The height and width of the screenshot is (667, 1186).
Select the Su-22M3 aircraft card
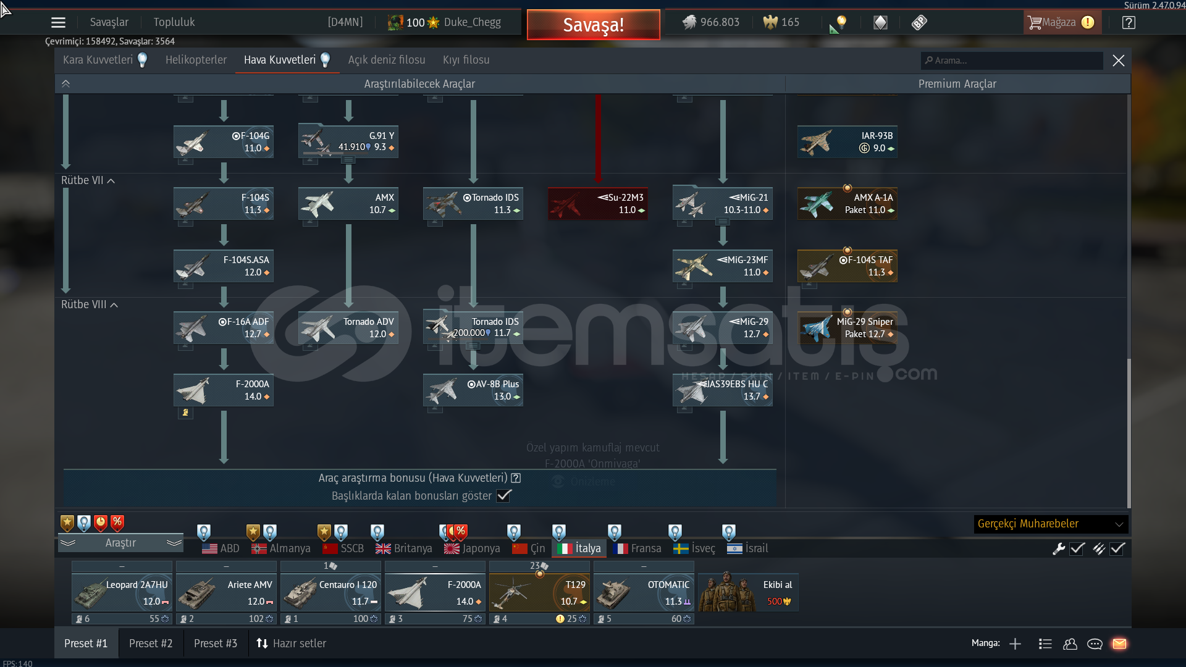pos(598,204)
